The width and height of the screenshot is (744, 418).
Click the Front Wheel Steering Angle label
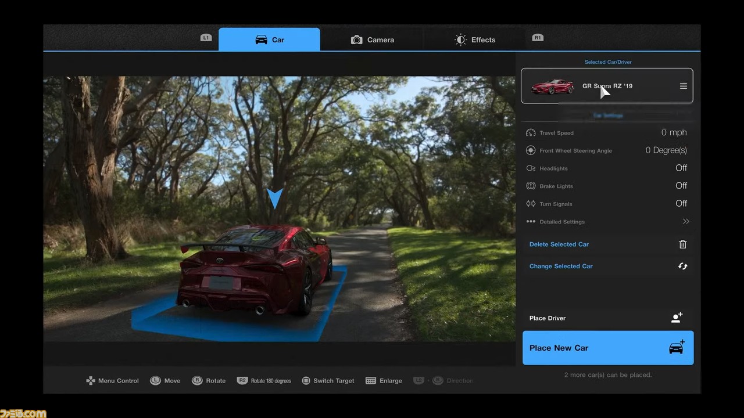pos(575,151)
